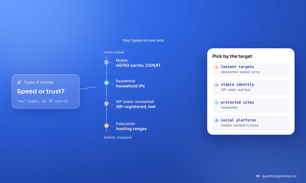
Task: Click the "stable identity" heading
Action: [237, 85]
